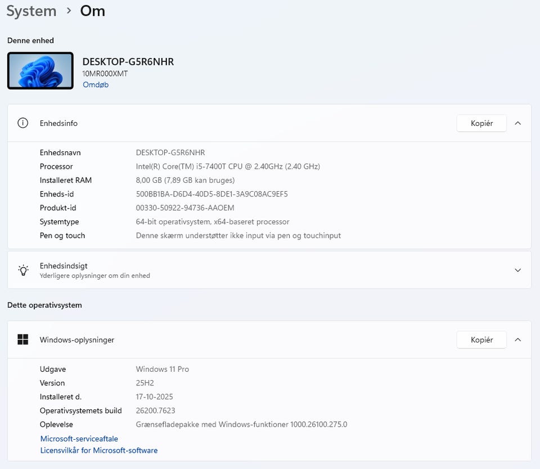Click the Oplevelse Grænsefladepakke value
This screenshot has height=469, width=540.
point(241,424)
